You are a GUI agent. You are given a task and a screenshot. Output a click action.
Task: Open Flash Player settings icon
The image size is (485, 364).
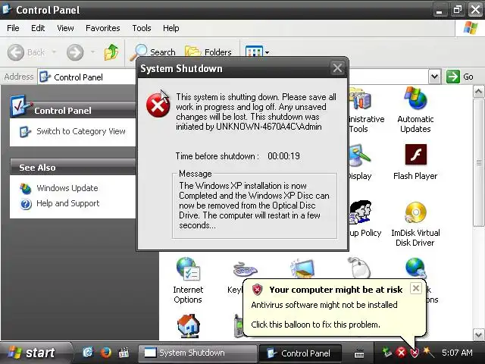click(415, 162)
